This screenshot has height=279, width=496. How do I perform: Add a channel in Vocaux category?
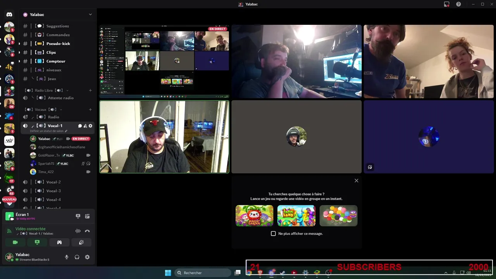coord(90,110)
